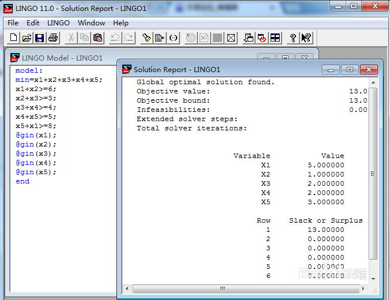Screen dimensions: 390x300
Task: Click the 'Slack or Surplus' column header
Action: click(x=326, y=220)
